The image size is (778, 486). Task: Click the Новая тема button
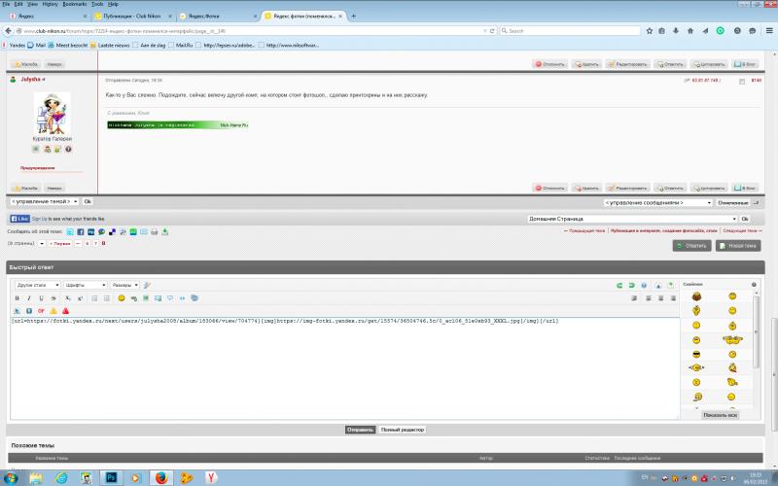738,246
